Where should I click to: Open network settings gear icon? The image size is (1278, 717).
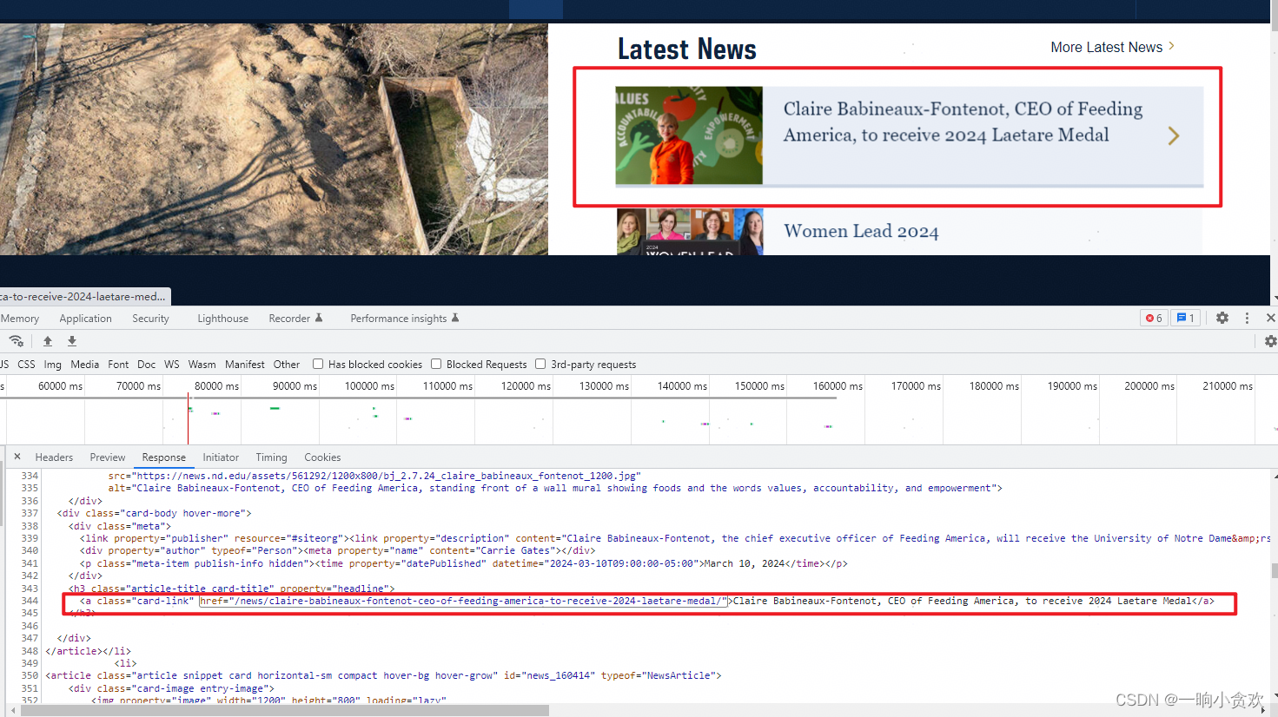(1270, 341)
